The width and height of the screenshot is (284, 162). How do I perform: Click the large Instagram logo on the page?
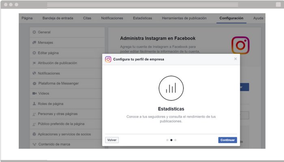tap(240, 45)
